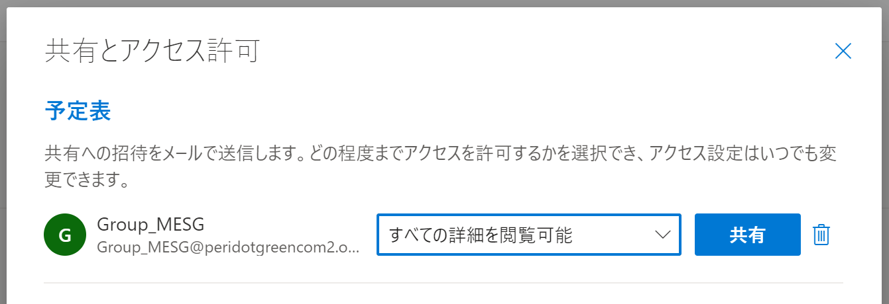Expand the permission dropdown chevron arrow
This screenshot has height=304, width=889.
pos(662,235)
